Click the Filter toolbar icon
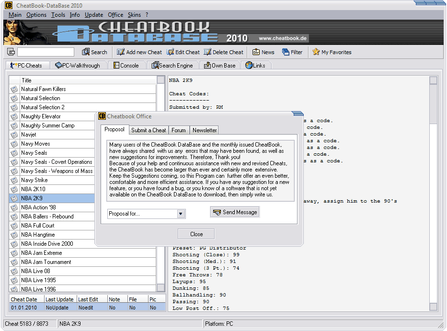447x331 pixels. 286,52
